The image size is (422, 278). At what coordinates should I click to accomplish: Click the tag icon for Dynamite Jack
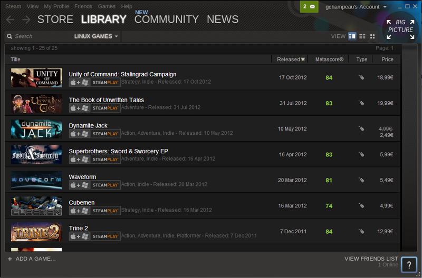(x=361, y=128)
